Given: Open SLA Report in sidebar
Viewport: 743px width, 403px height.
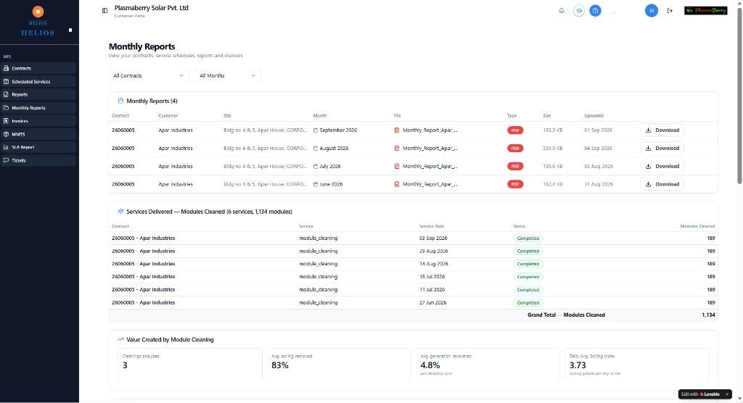Looking at the screenshot, I should pyautogui.click(x=38, y=147).
